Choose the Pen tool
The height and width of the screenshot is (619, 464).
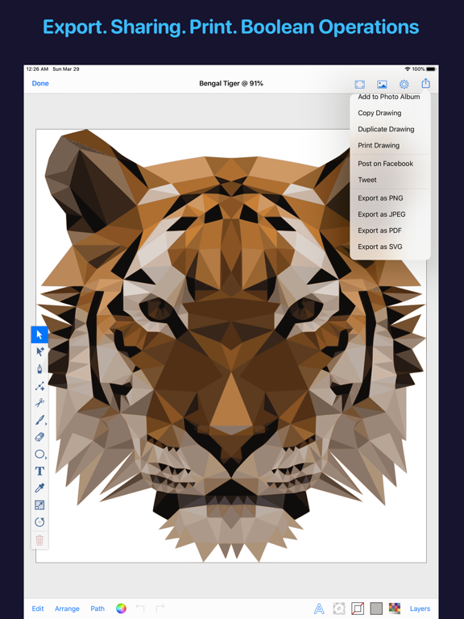(39, 369)
